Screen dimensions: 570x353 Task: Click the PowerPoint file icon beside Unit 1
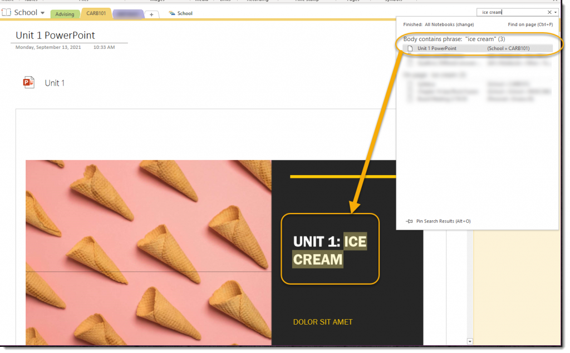pos(28,83)
